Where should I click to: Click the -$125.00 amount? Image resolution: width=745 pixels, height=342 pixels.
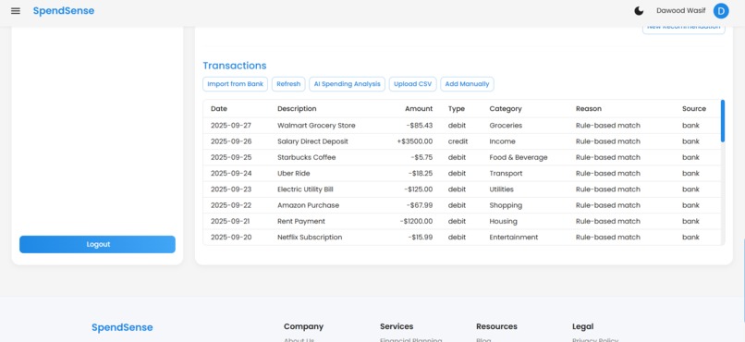click(x=419, y=189)
